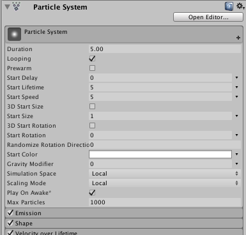
Task: Click the particle glow module thumbnail icon
Action: [x=14, y=34]
